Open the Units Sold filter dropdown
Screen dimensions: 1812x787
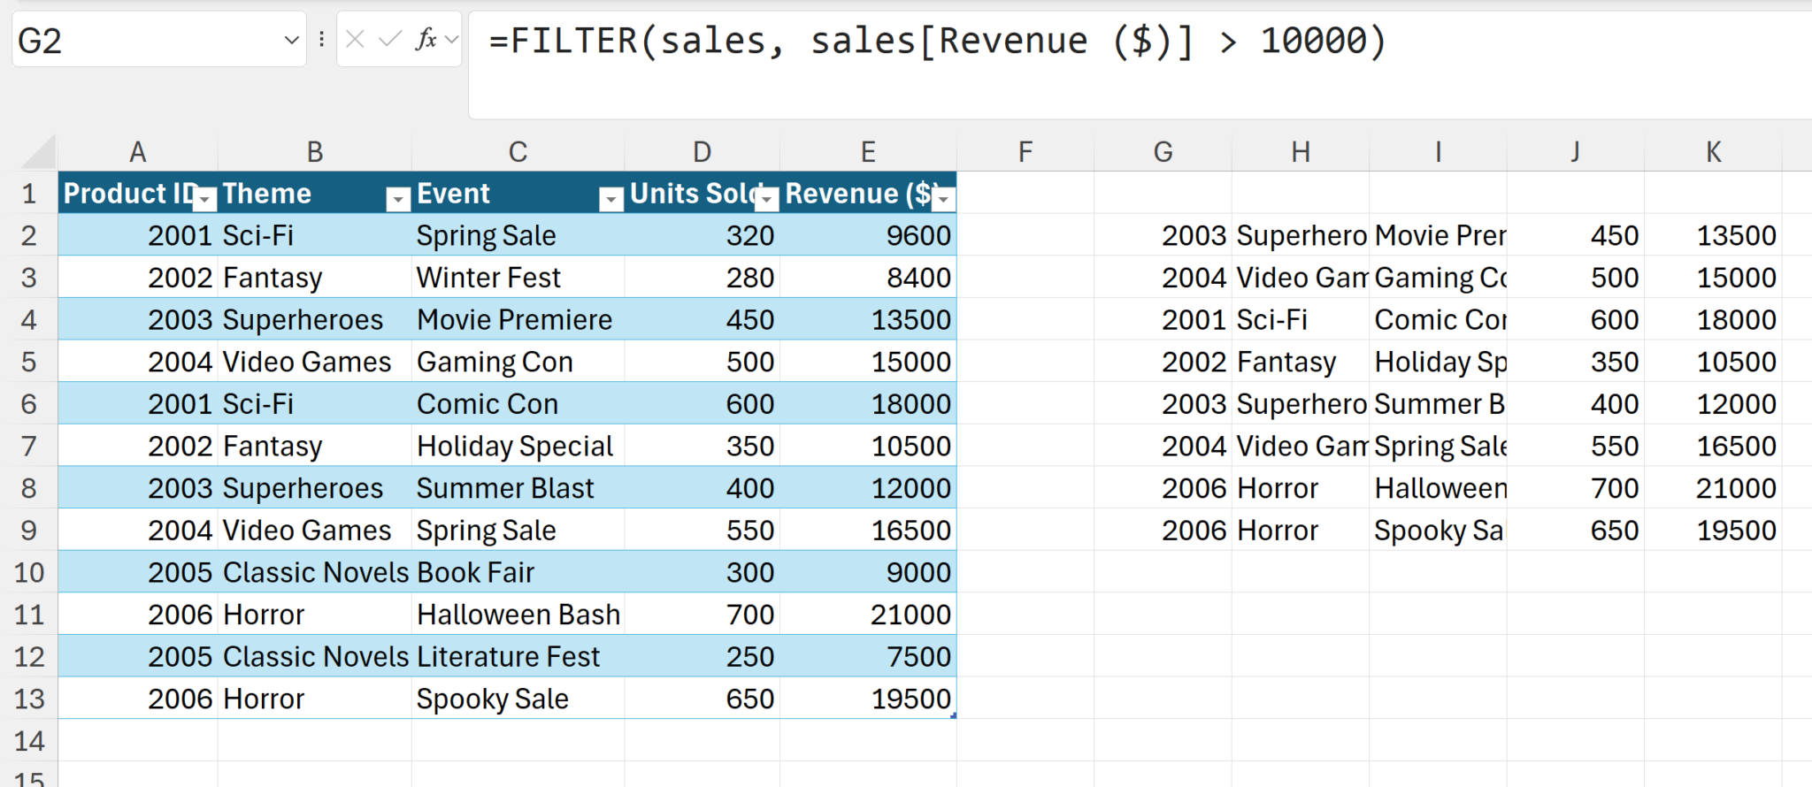(x=767, y=199)
